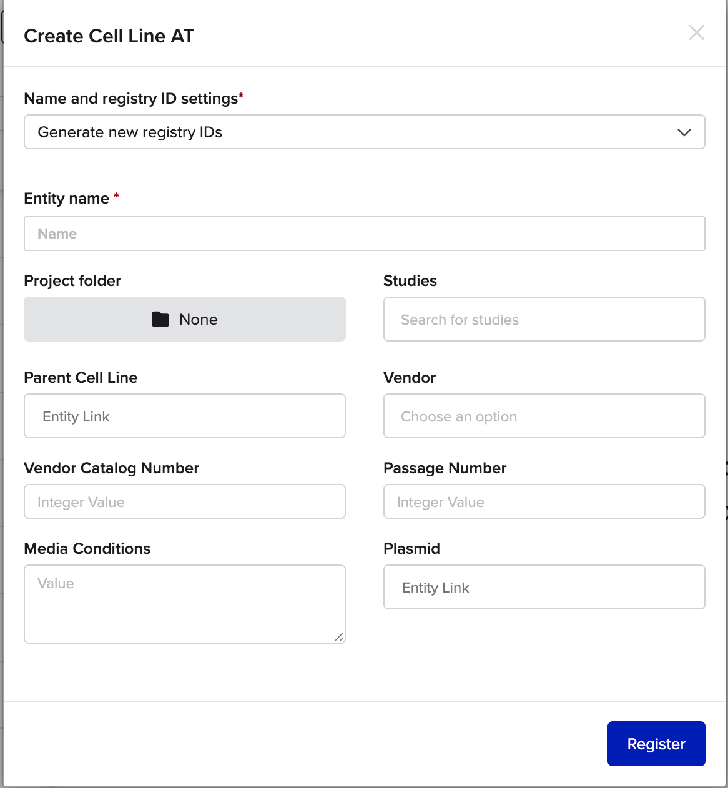
Task: Click the Studies section label
Action: pos(410,281)
